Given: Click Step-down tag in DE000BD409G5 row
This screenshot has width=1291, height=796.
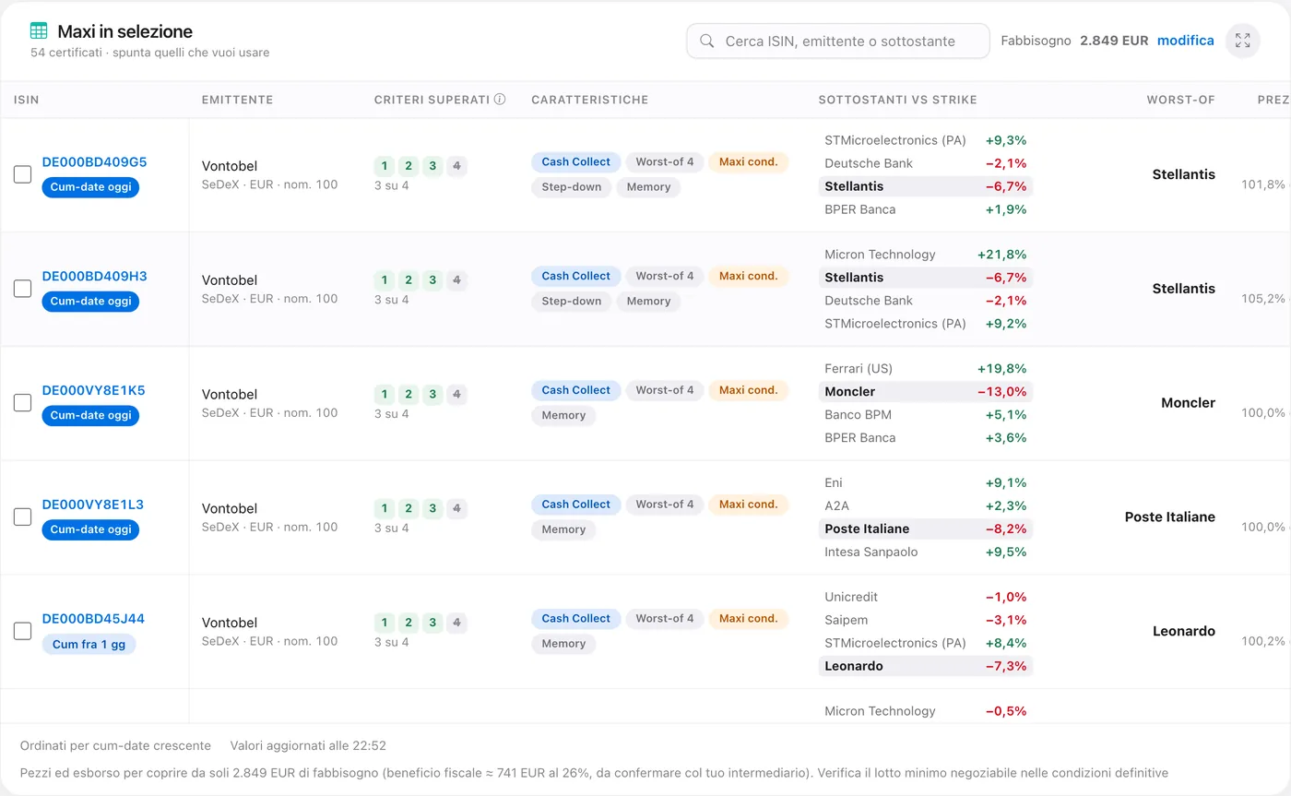Looking at the screenshot, I should coord(571,187).
